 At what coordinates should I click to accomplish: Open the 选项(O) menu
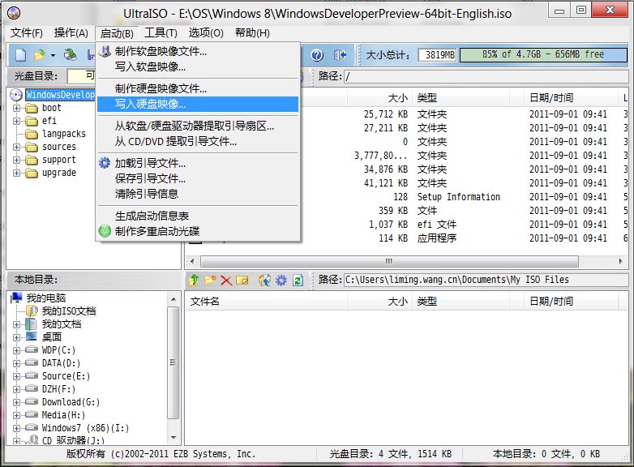click(x=206, y=32)
